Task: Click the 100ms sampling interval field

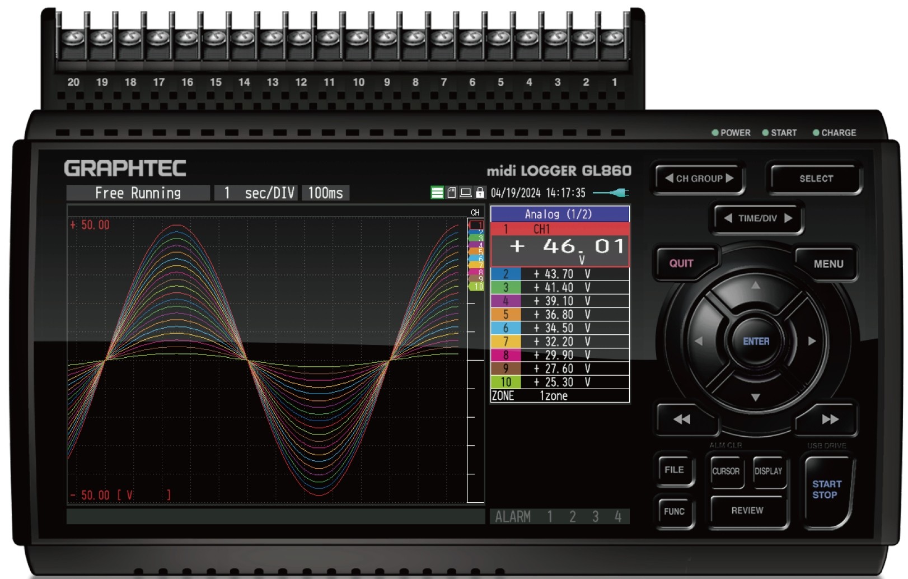Action: click(x=326, y=193)
